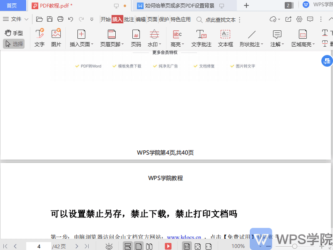Switch to the 保护 ribbon tab

click(164, 19)
